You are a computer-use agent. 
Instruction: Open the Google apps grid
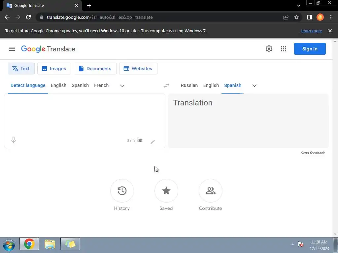pyautogui.click(x=284, y=49)
